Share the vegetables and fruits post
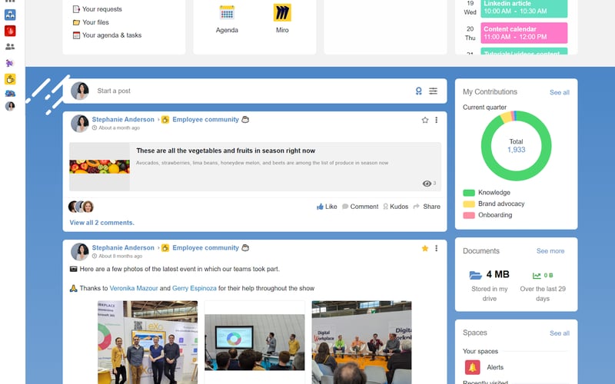Image resolution: width=615 pixels, height=384 pixels. click(427, 207)
